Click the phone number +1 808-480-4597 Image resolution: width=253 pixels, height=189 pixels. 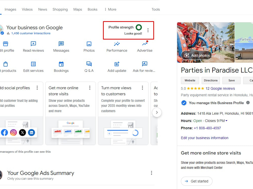(207, 128)
